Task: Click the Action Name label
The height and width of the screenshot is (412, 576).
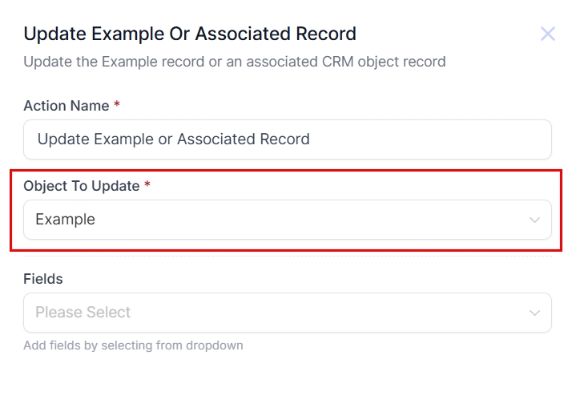Action: coord(66,106)
